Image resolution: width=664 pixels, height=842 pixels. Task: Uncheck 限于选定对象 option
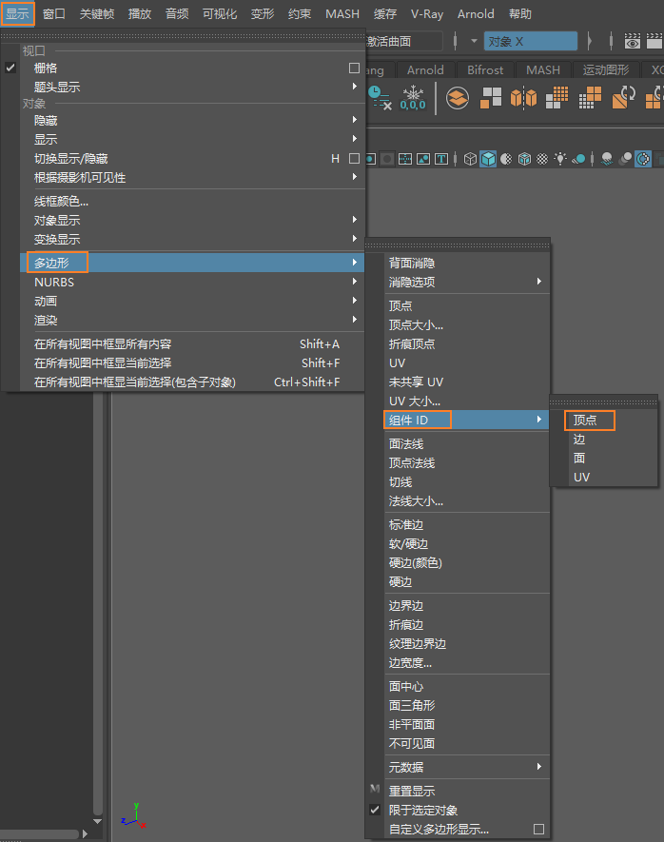tap(375, 810)
